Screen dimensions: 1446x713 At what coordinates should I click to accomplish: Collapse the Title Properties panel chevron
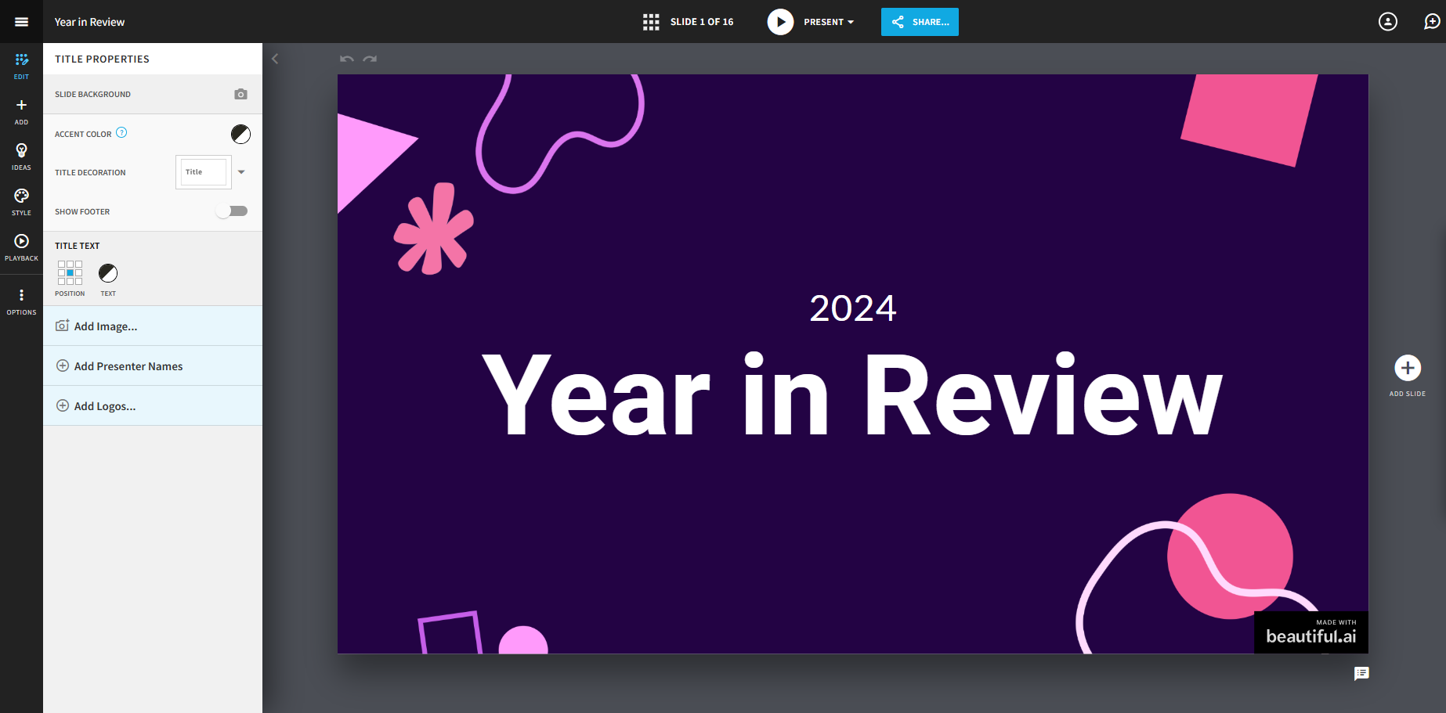(x=275, y=59)
